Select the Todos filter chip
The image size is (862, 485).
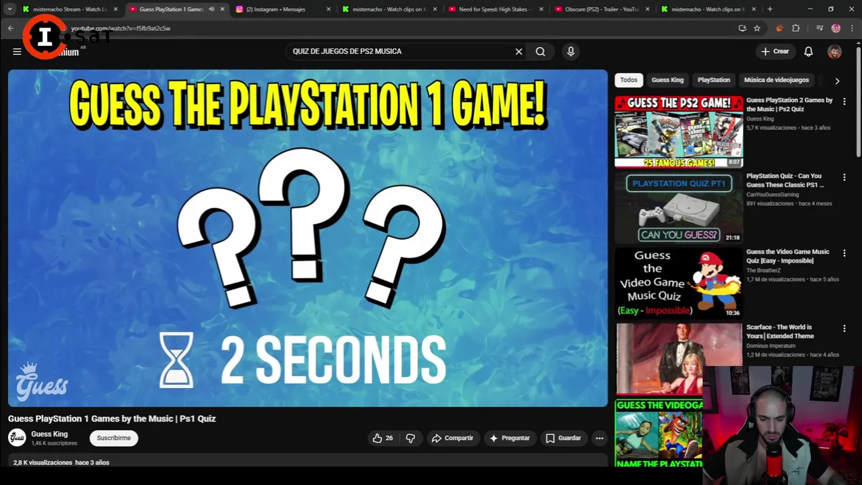(x=628, y=80)
